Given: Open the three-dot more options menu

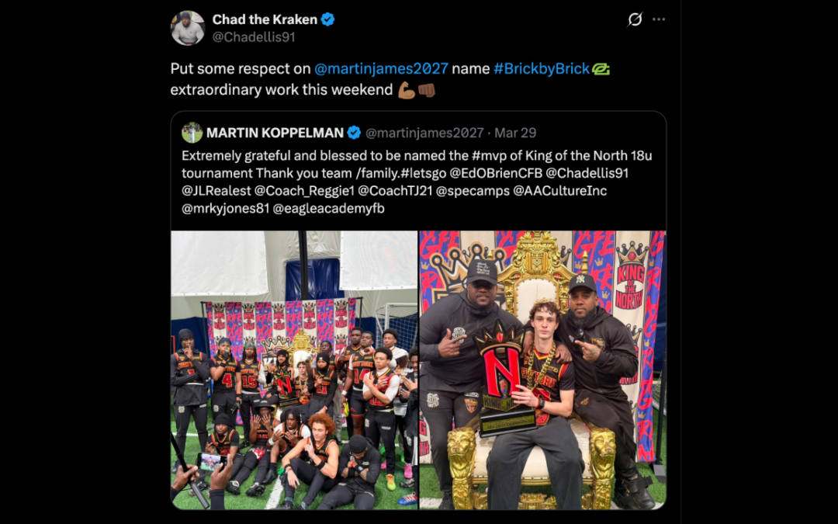Looking at the screenshot, I should coord(659,19).
